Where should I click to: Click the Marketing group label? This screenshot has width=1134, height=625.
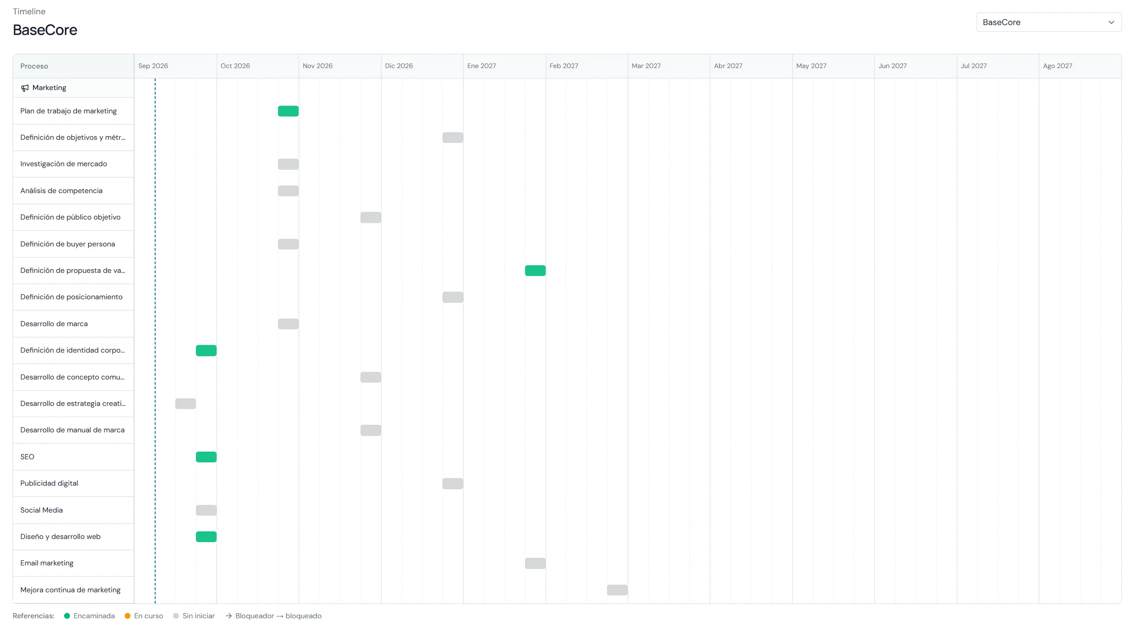49,88
